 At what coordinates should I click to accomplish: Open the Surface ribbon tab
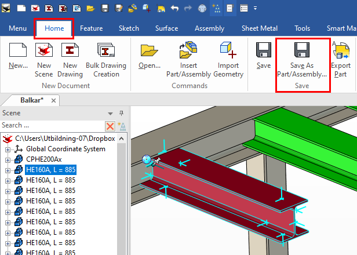click(167, 28)
